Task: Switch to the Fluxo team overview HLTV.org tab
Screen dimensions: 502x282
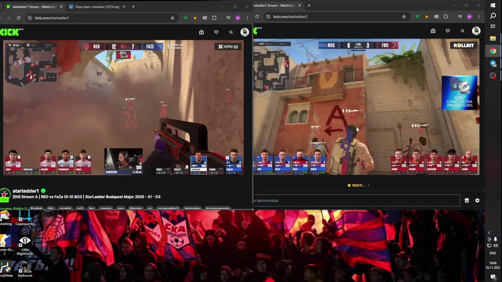Action: [97, 7]
